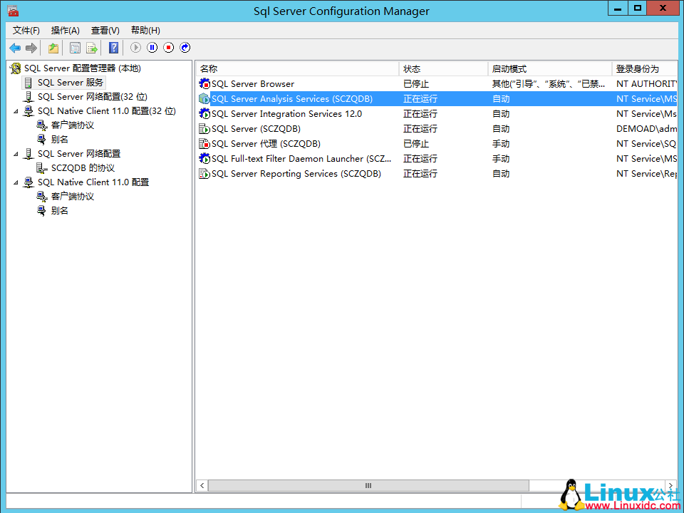Stop the selected service with the red stop icon
Image resolution: width=684 pixels, height=513 pixels.
click(x=168, y=48)
